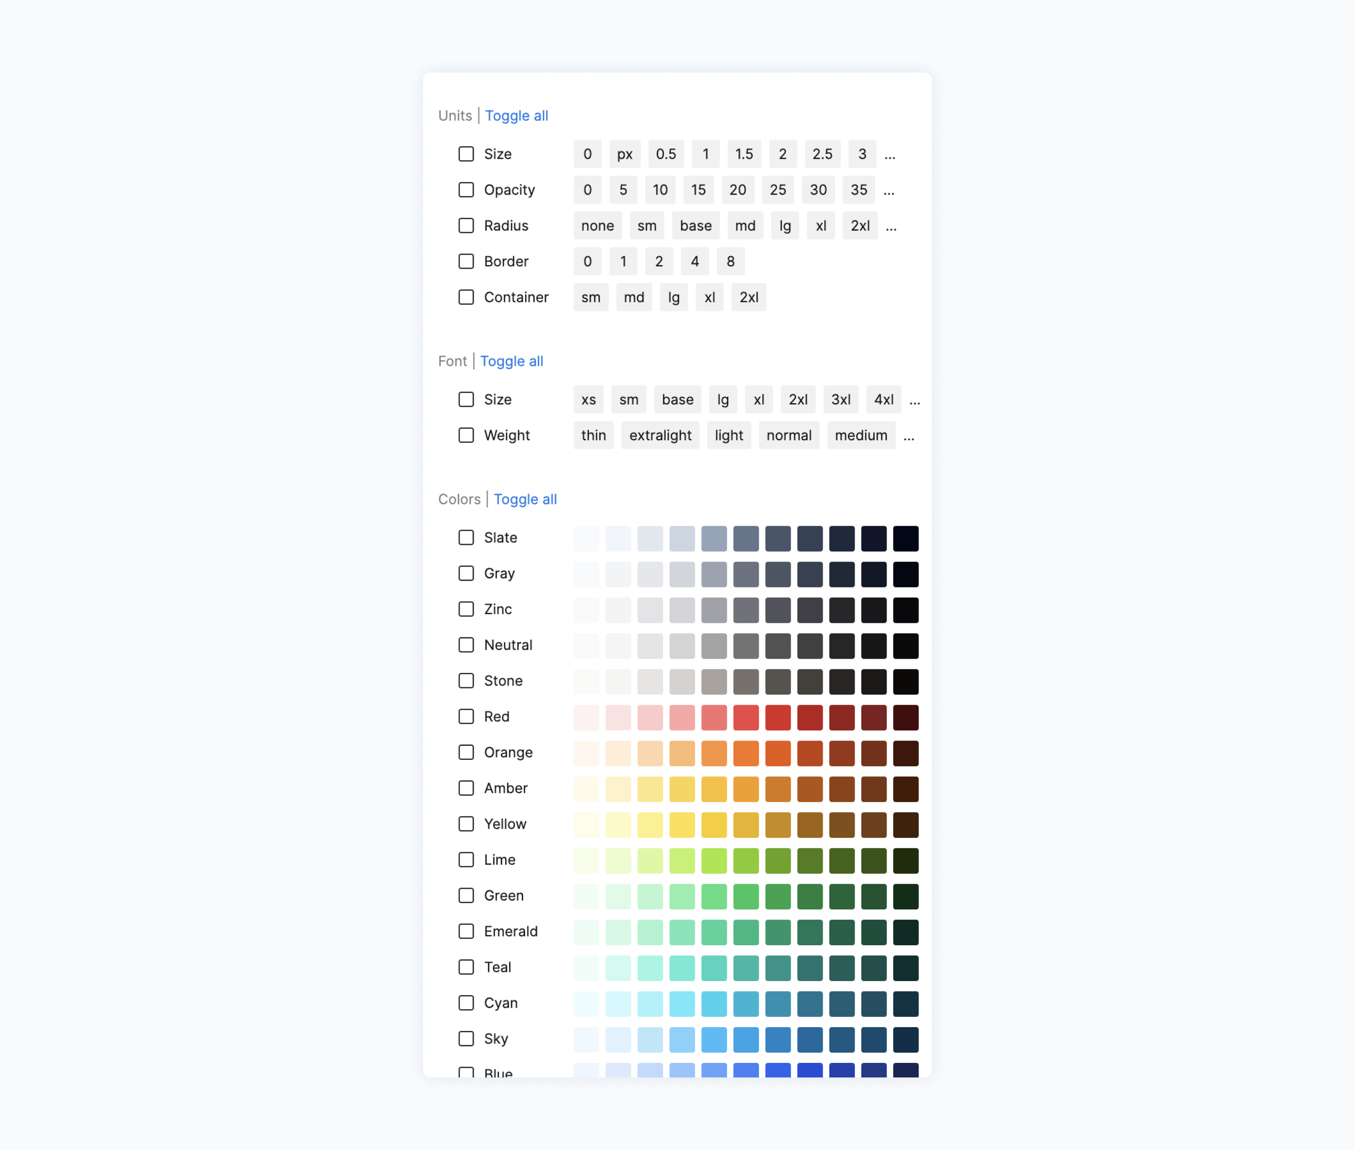This screenshot has height=1150, width=1355.
Task: Choose the md Container chip
Action: (634, 297)
